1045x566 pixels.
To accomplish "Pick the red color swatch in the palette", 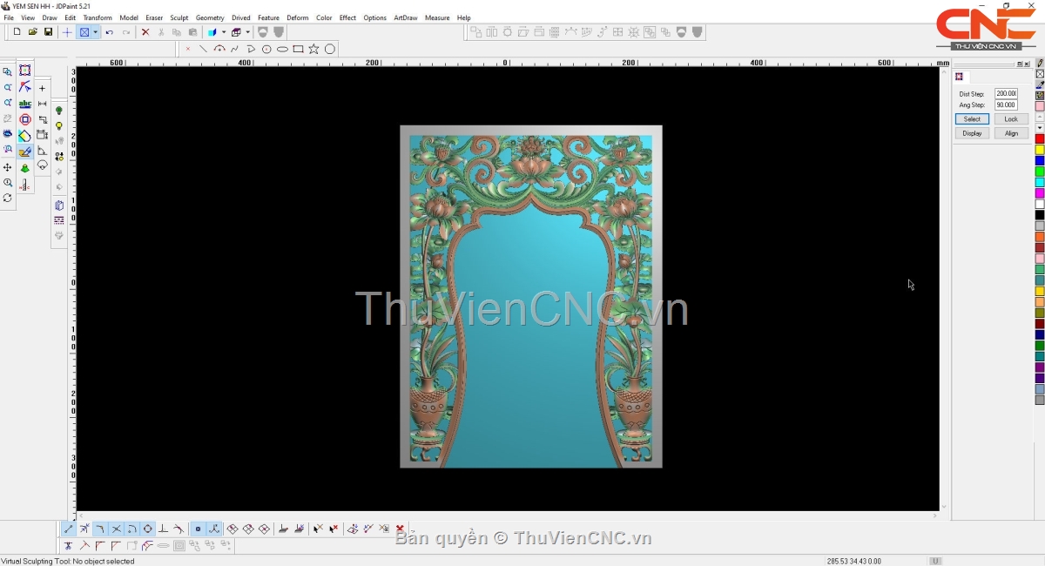I will 1040,139.
